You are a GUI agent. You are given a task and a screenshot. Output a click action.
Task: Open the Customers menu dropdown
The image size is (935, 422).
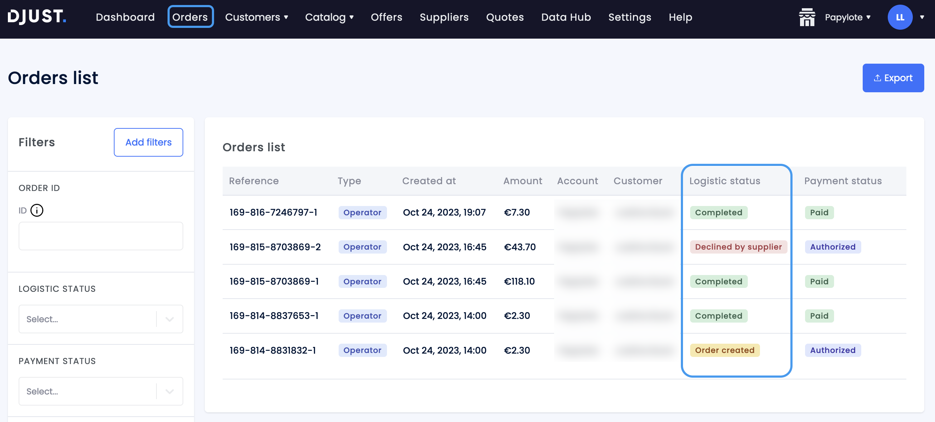[256, 17]
